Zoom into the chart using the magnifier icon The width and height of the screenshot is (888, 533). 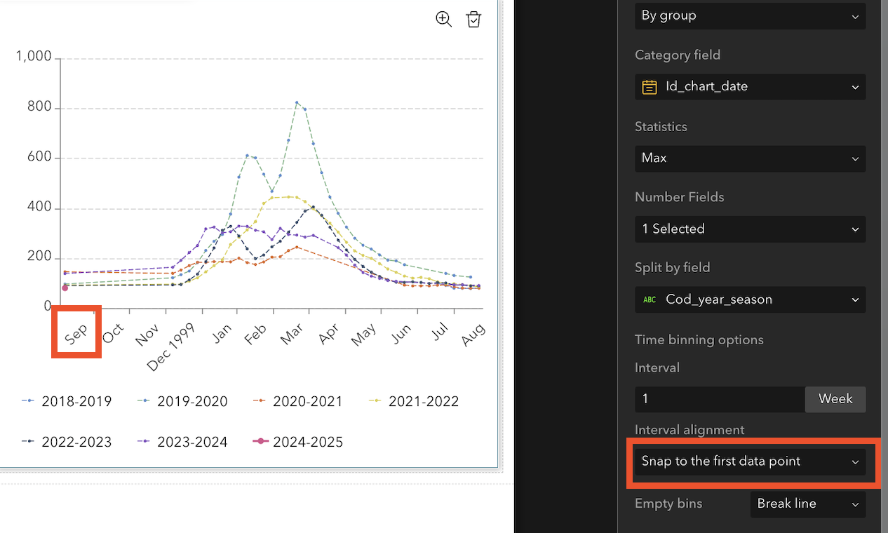(443, 19)
